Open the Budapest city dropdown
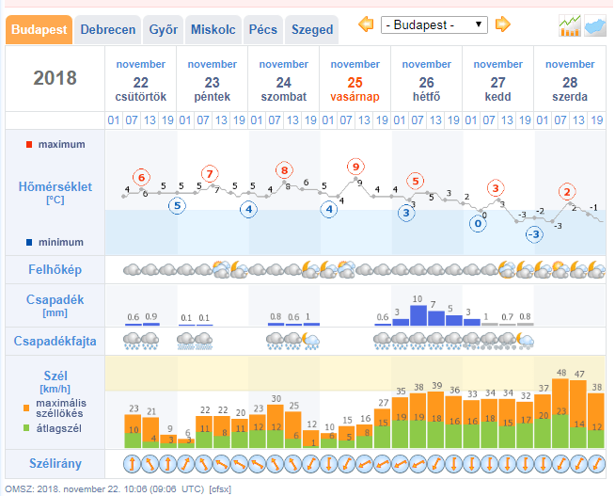The image size is (615, 496). [434, 24]
